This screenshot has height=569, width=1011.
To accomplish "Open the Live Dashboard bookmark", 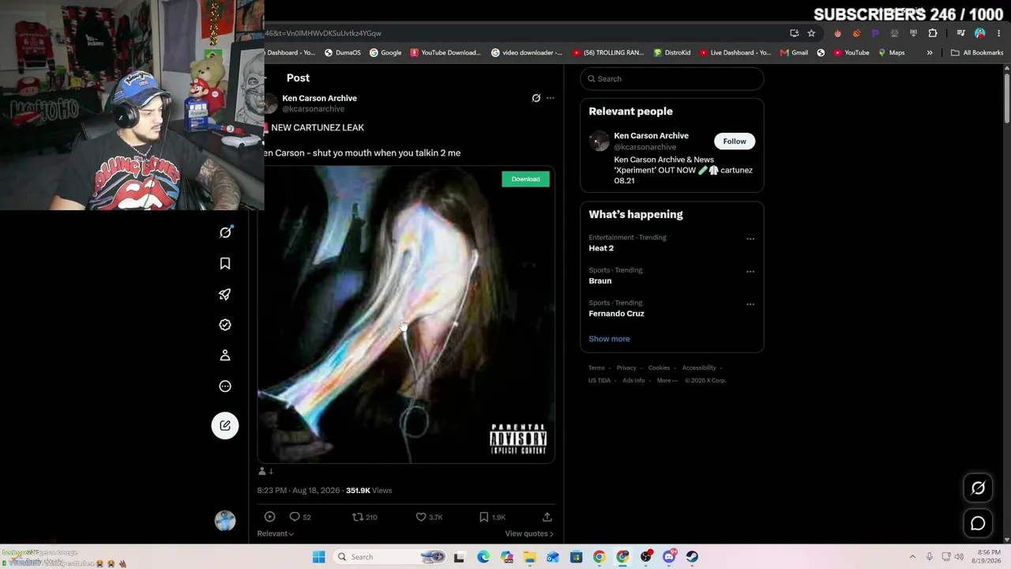I will coord(735,53).
